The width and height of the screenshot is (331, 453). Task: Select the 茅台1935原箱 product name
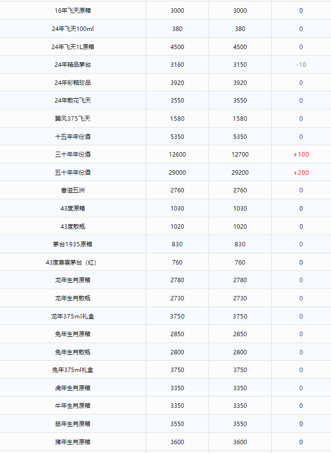click(x=73, y=244)
